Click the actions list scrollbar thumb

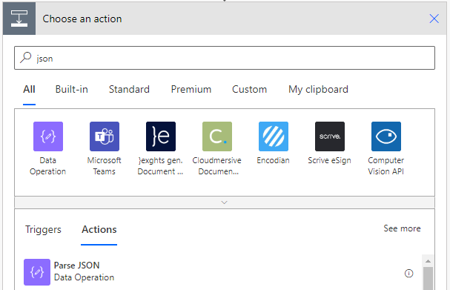click(428, 278)
